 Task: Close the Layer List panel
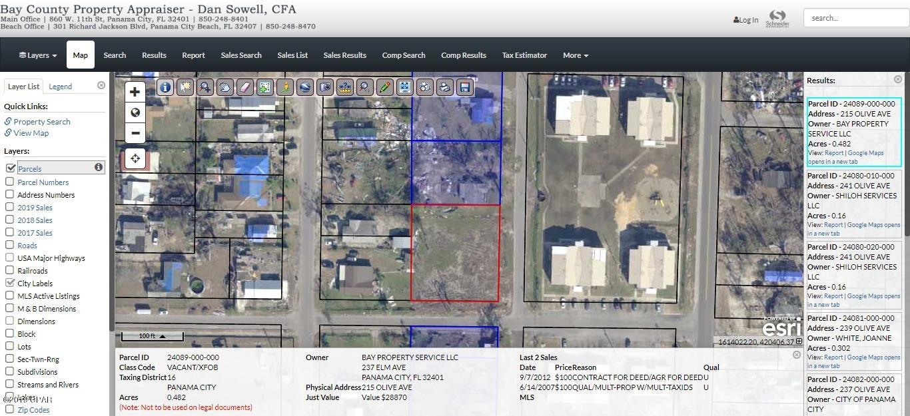point(101,85)
